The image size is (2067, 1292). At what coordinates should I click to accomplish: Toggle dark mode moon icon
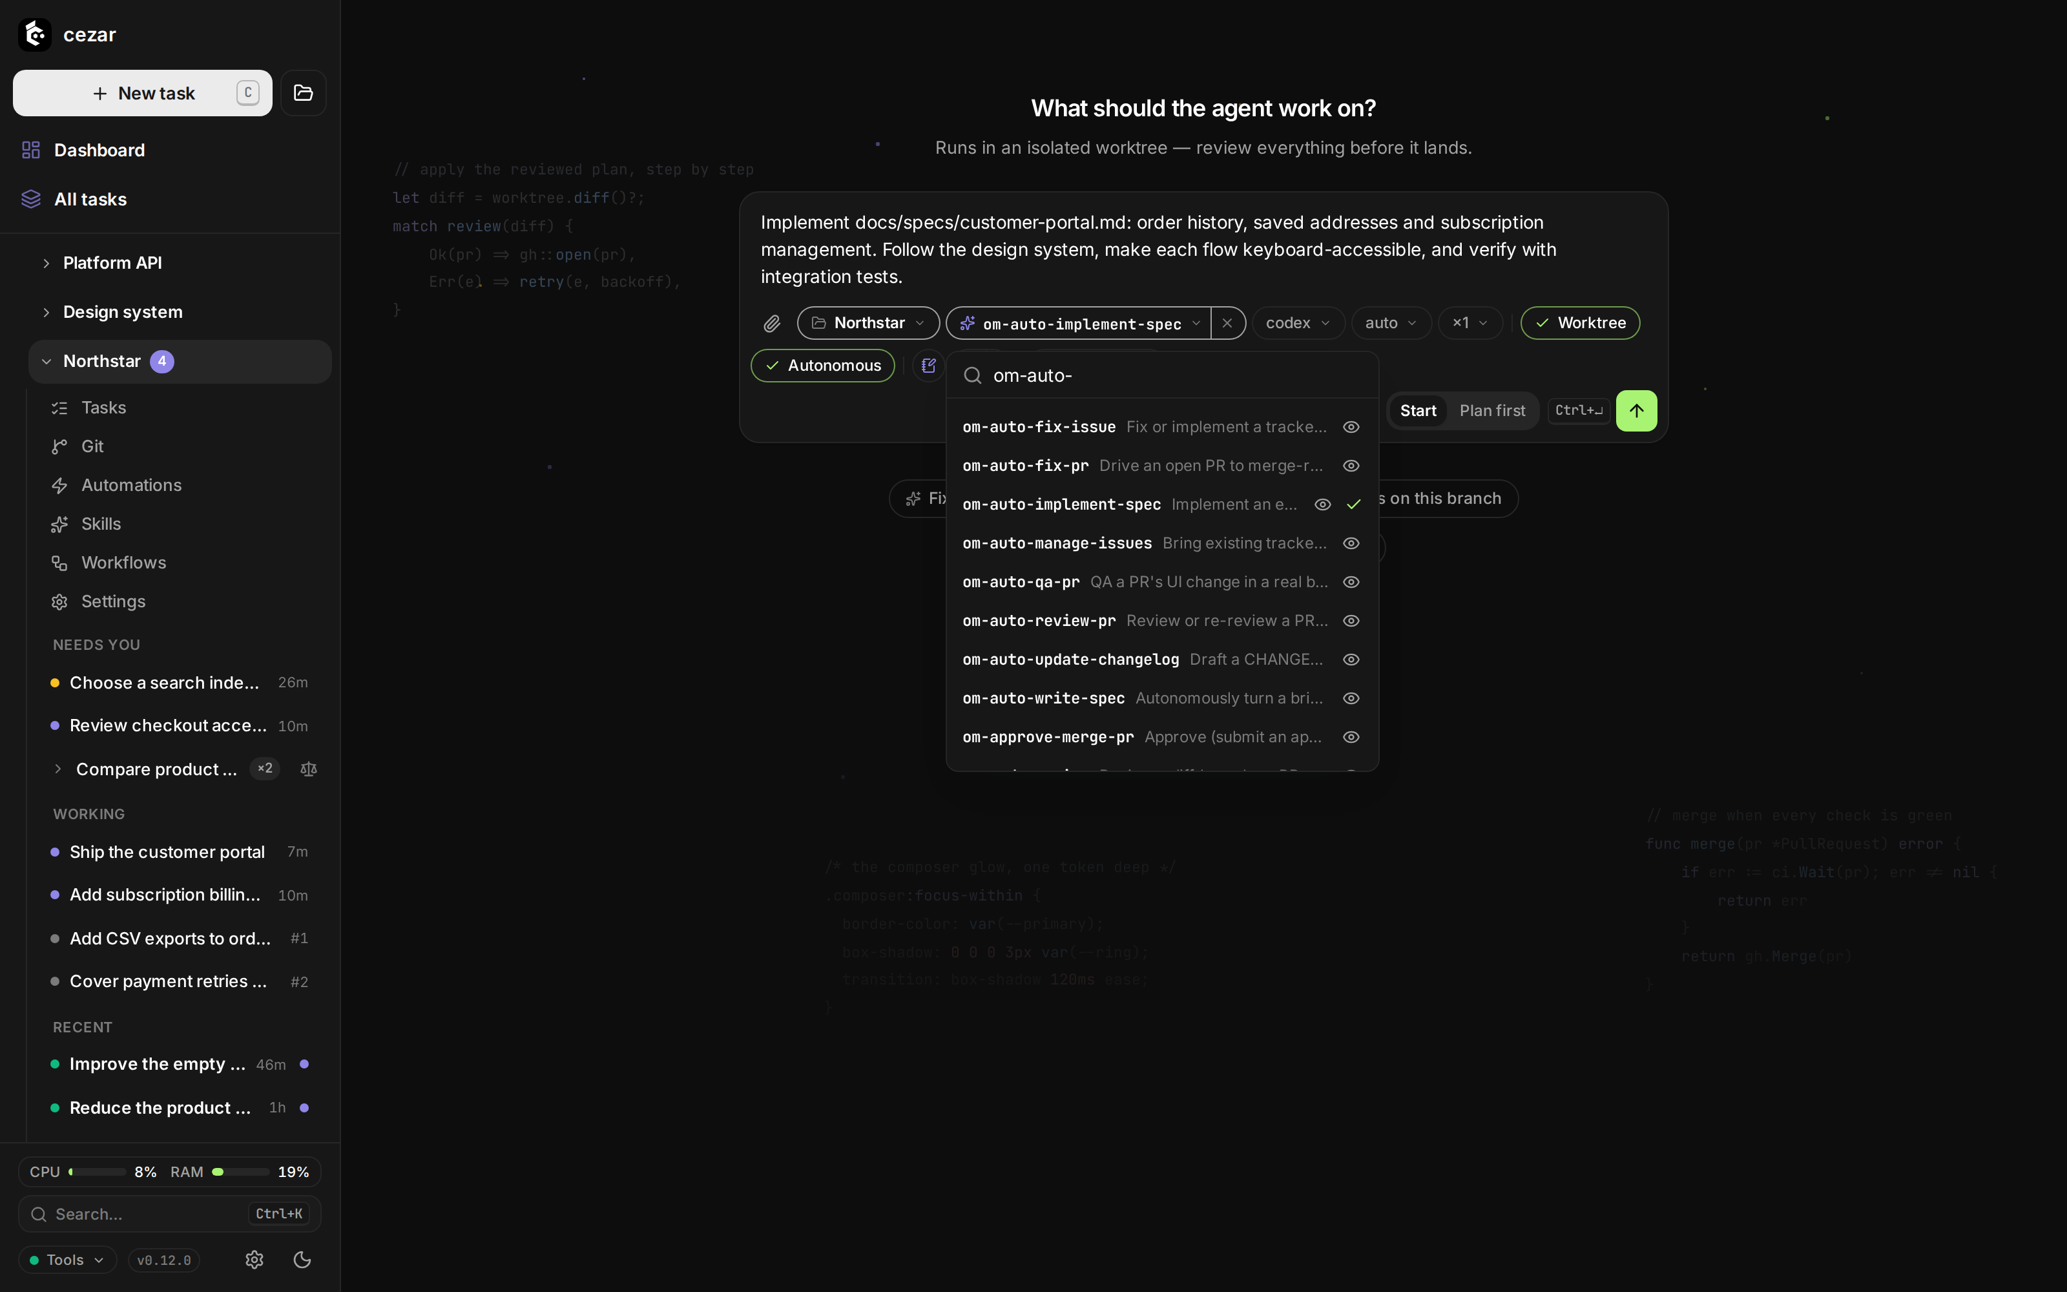click(302, 1260)
